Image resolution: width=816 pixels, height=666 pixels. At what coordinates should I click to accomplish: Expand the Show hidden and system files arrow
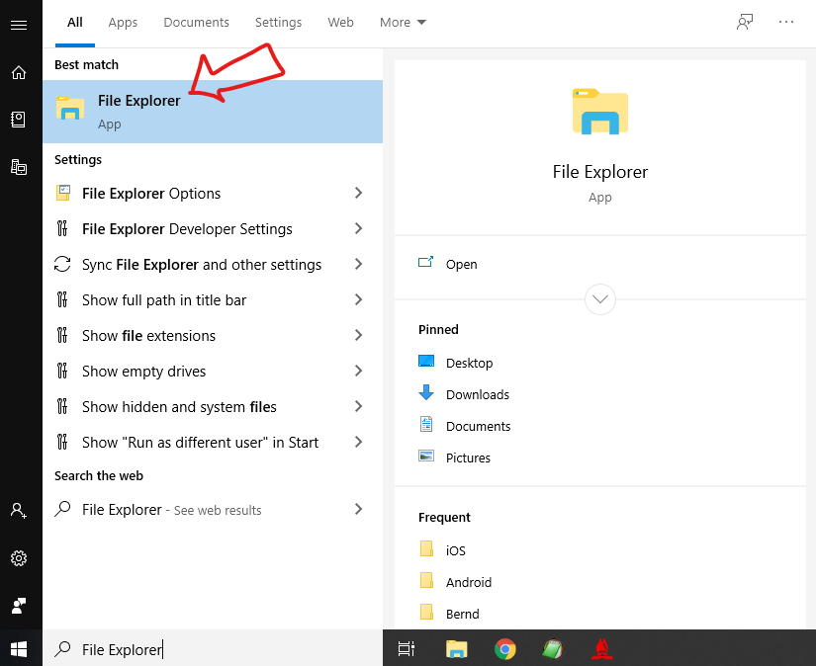click(358, 407)
